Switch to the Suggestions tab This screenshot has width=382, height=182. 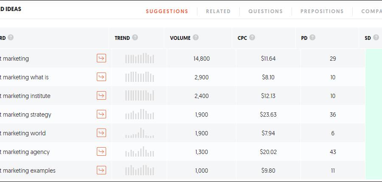167,11
